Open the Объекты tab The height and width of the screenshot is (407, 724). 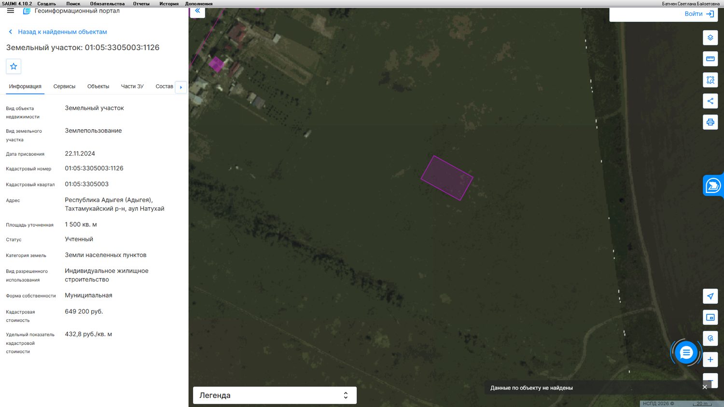[98, 87]
